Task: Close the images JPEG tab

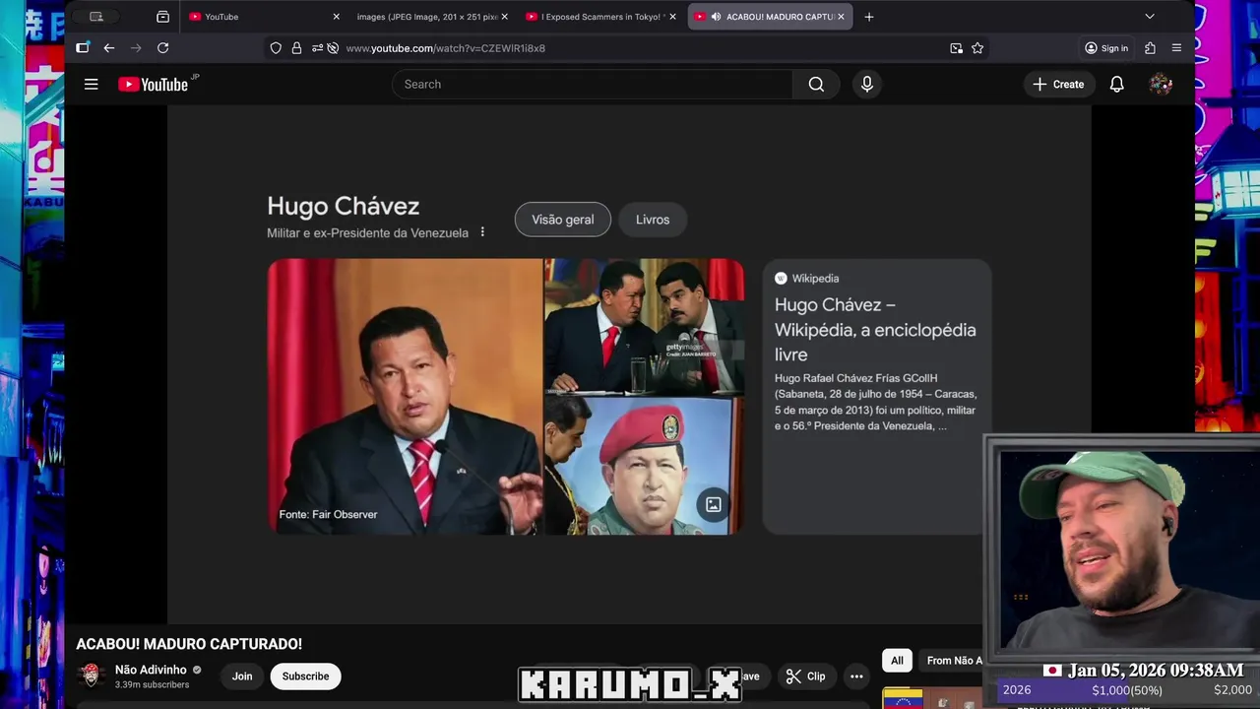Action: (x=505, y=17)
